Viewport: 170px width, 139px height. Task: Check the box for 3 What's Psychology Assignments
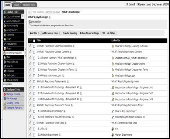point(34,82)
